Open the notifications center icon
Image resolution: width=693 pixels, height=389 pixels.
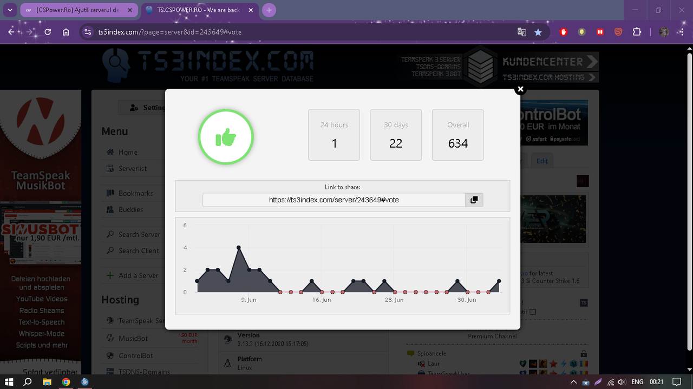tap(677, 381)
